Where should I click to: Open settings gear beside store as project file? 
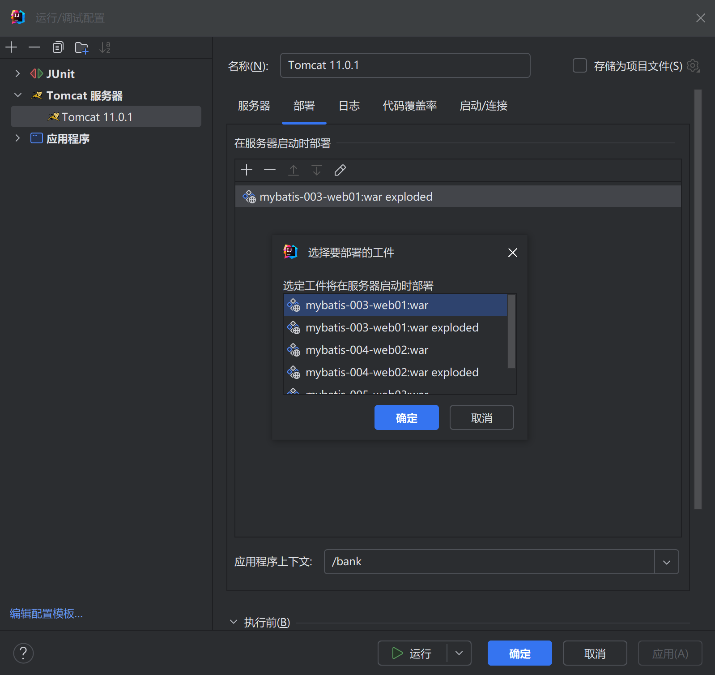point(693,66)
